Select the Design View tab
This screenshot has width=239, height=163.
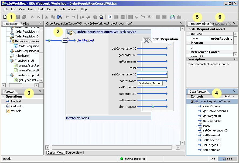click(x=55, y=152)
